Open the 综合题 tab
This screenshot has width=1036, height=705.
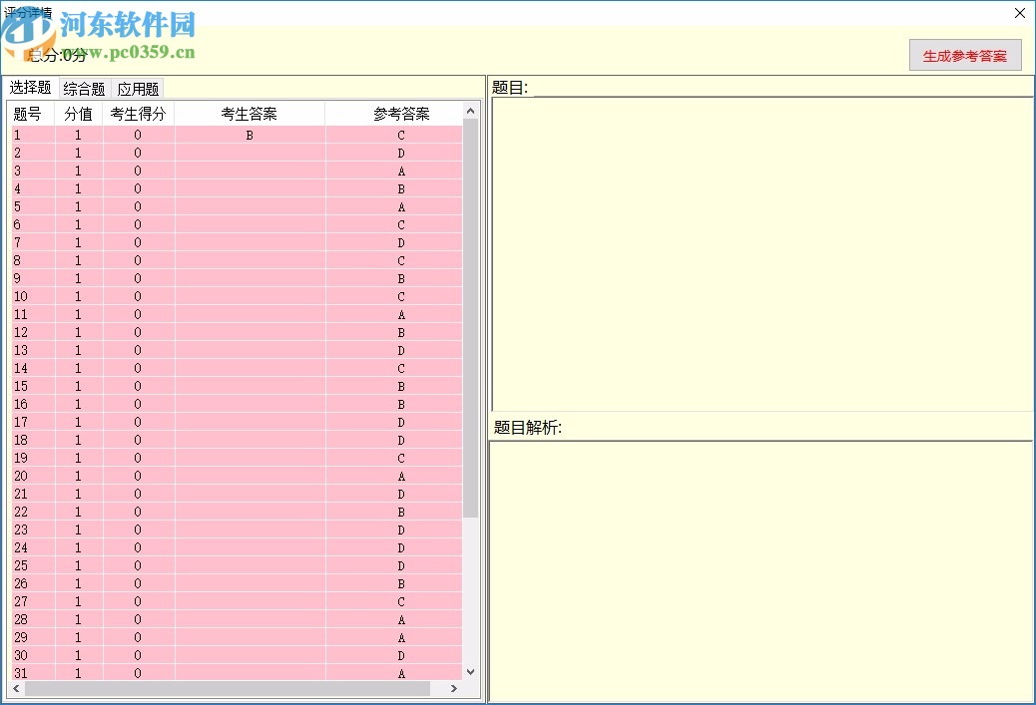84,89
